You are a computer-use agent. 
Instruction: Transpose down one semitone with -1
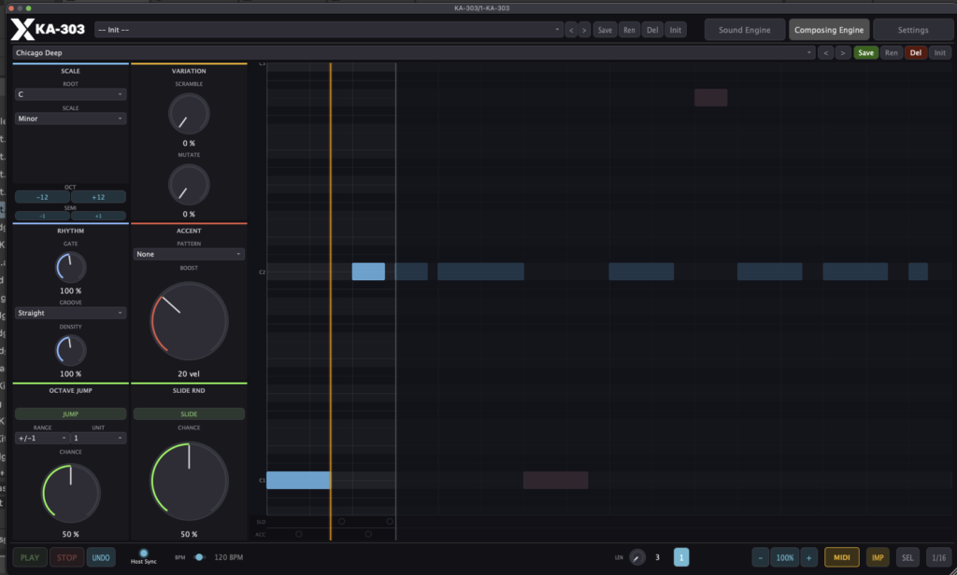[42, 216]
